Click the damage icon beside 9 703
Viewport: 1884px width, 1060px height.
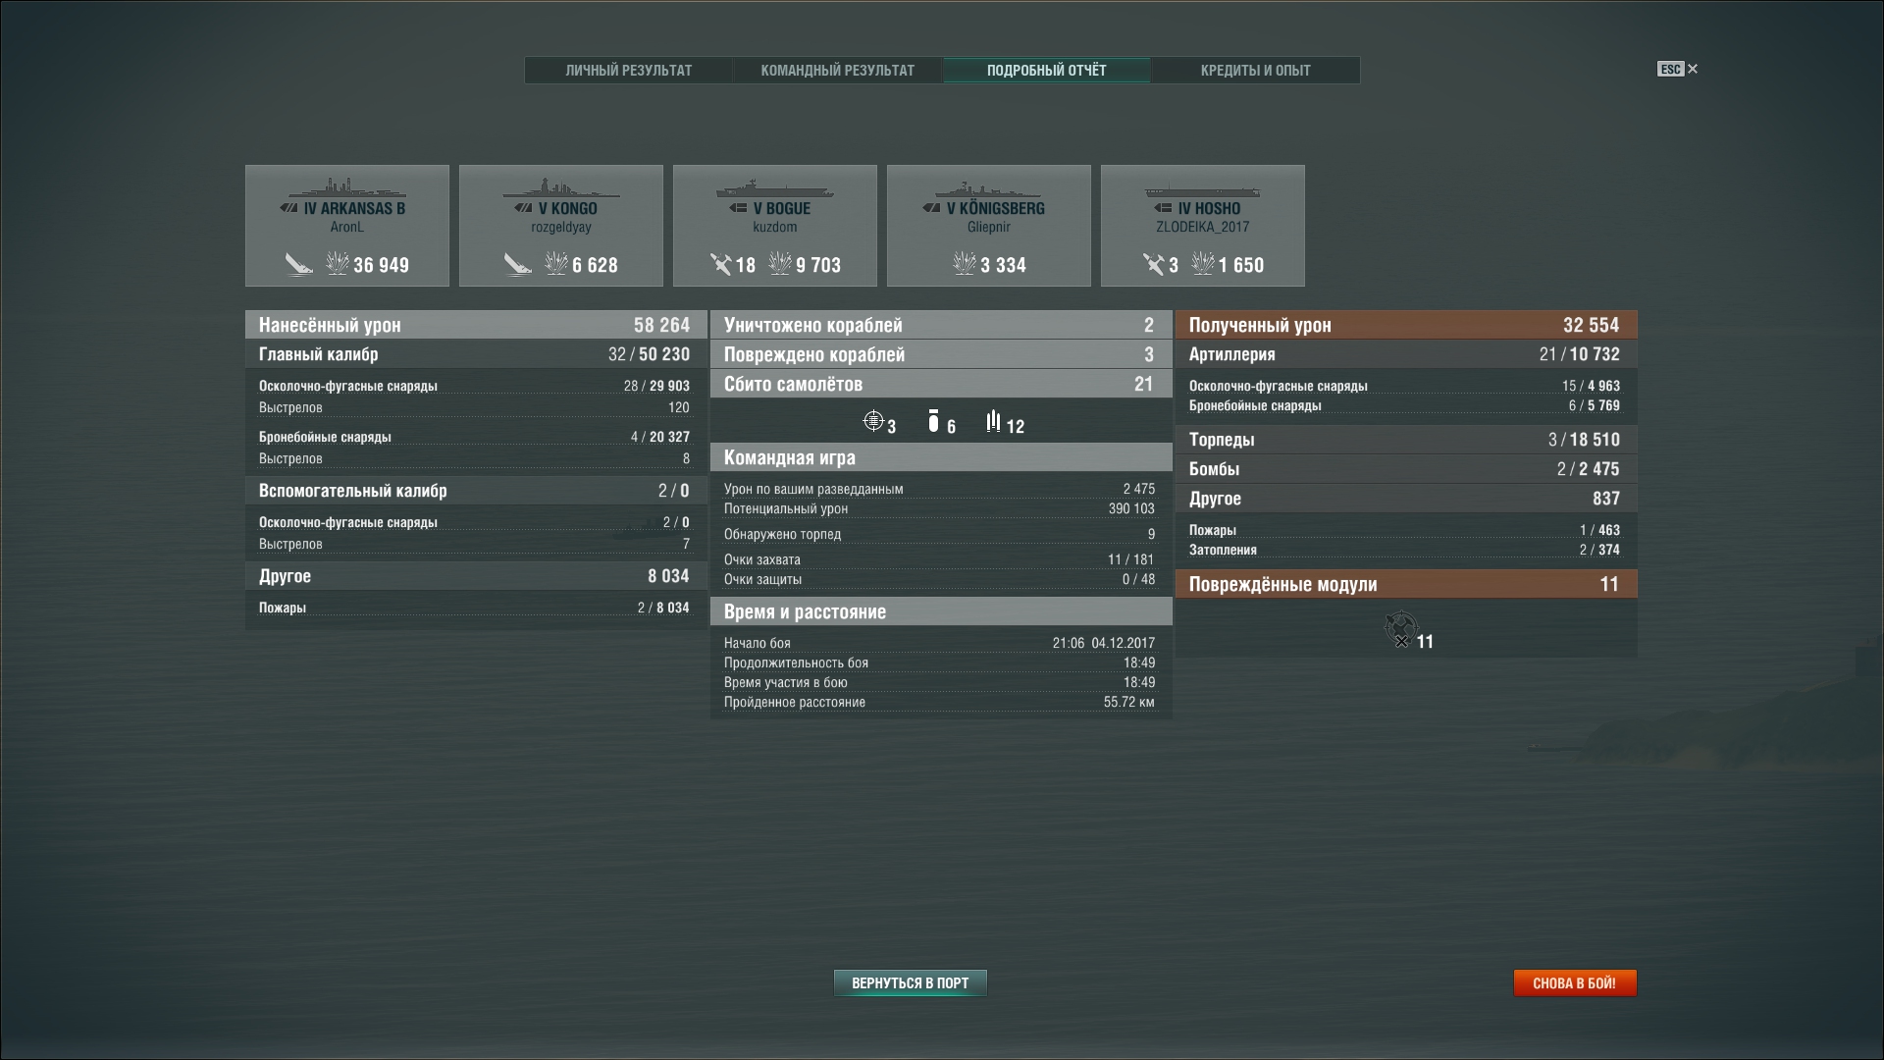coord(780,263)
